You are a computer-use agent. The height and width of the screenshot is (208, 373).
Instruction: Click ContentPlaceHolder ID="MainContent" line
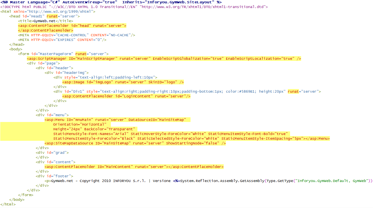point(134,167)
